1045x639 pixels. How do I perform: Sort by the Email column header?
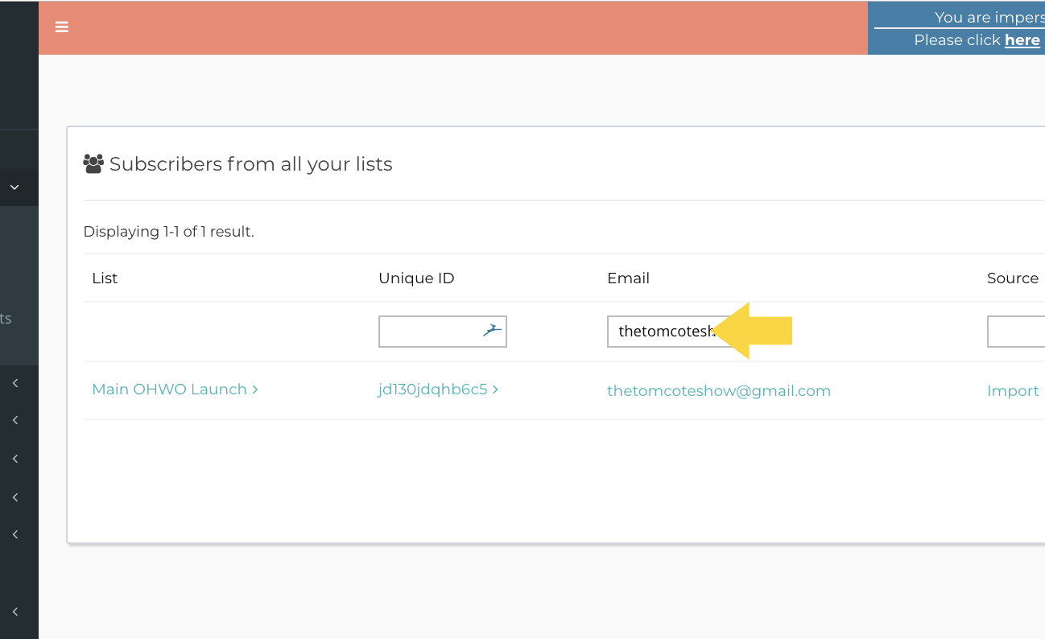pyautogui.click(x=628, y=278)
